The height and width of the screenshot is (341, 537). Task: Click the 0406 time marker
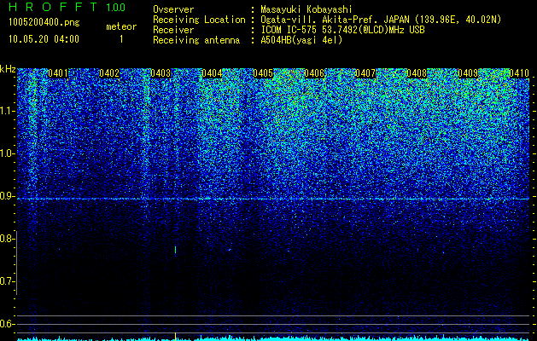[x=314, y=73]
